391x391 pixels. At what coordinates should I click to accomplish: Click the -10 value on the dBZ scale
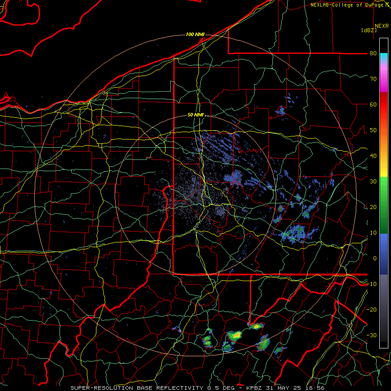click(x=371, y=284)
